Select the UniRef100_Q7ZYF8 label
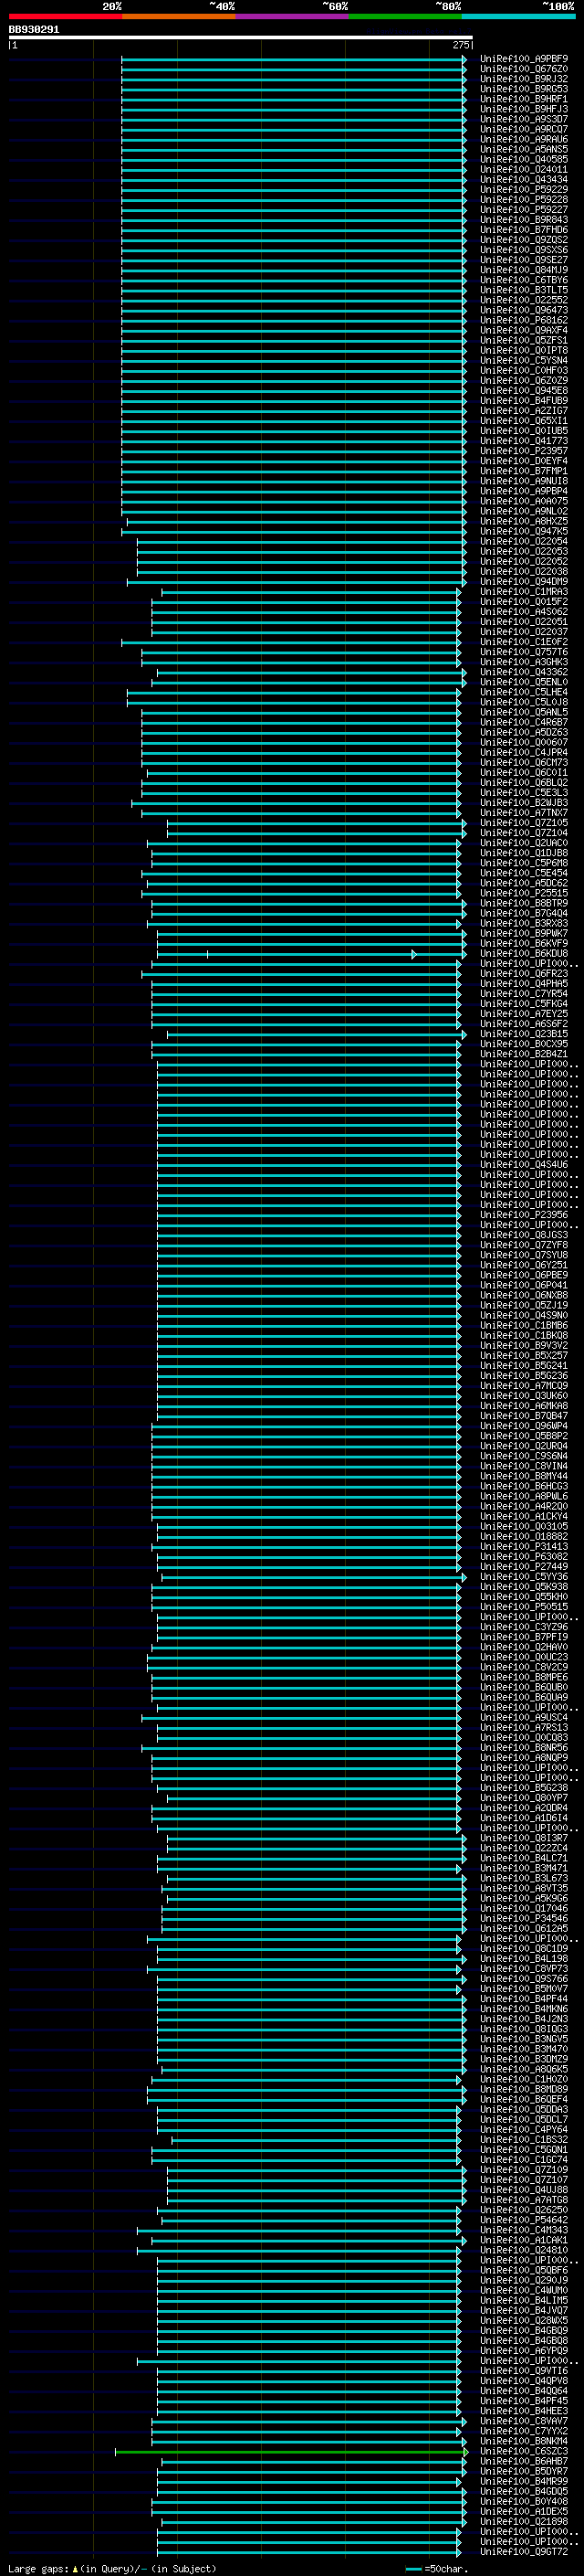 click(x=523, y=1244)
